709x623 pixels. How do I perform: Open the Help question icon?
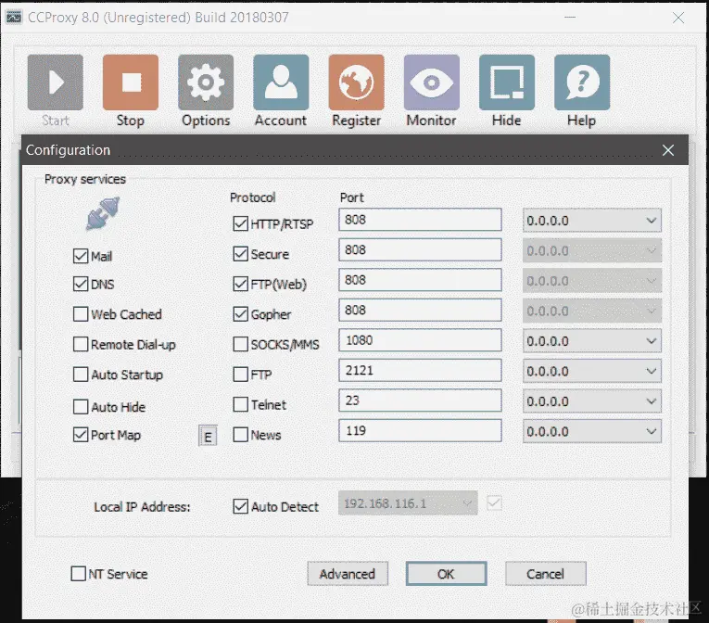click(x=582, y=83)
